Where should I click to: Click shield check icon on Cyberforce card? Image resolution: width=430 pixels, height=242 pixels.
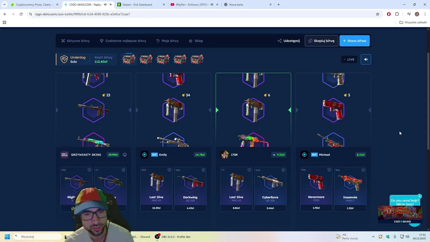[x=283, y=170]
